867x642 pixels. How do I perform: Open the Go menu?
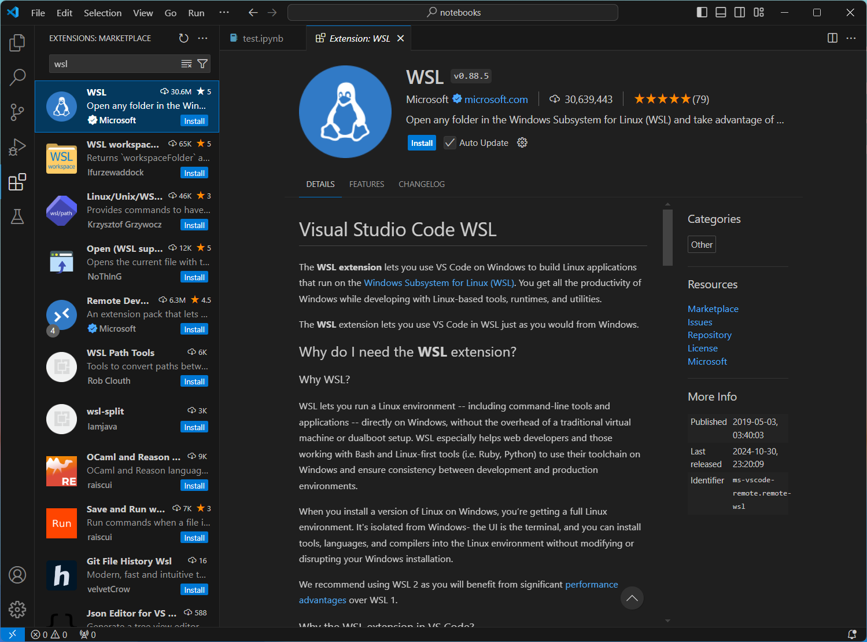[171, 13]
